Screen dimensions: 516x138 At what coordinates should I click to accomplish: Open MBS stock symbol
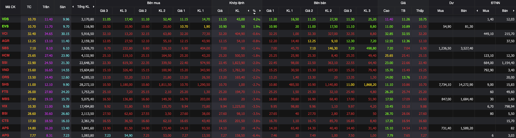tap(6, 99)
